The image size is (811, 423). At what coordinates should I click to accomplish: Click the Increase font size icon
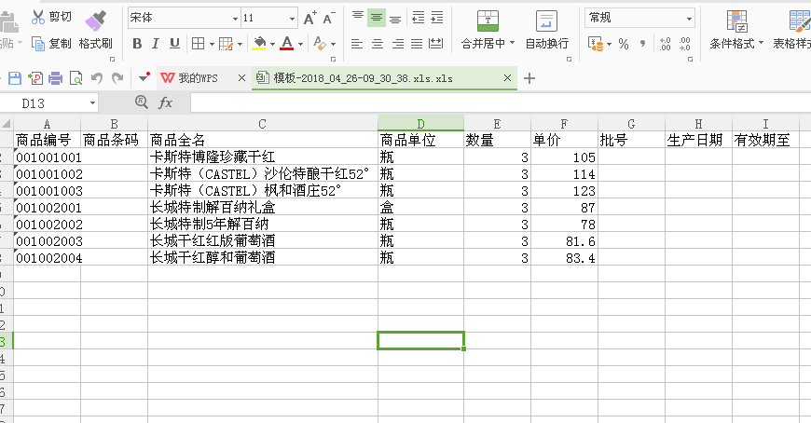coord(309,18)
